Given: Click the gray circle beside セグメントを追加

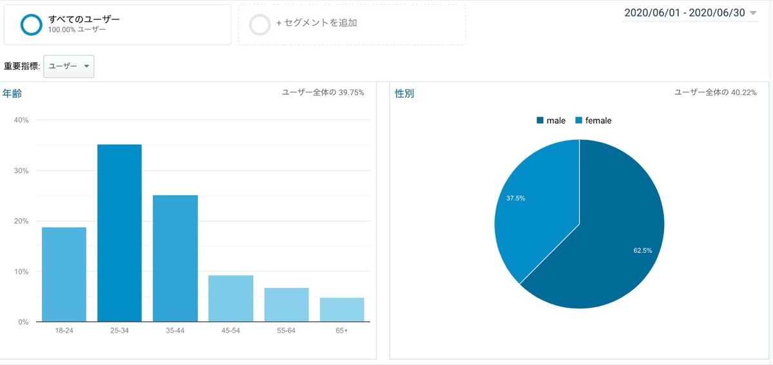Looking at the screenshot, I should point(259,24).
